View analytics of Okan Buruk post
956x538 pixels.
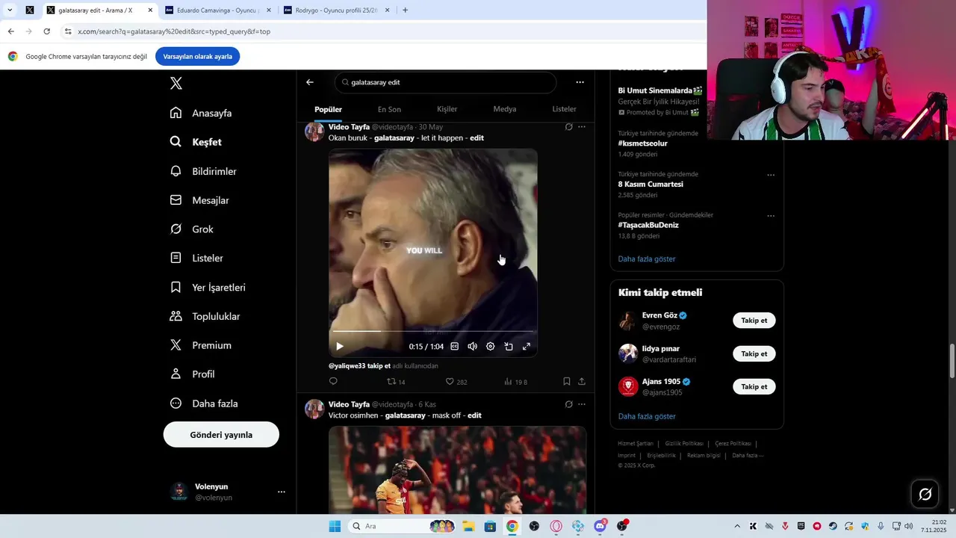point(515,381)
